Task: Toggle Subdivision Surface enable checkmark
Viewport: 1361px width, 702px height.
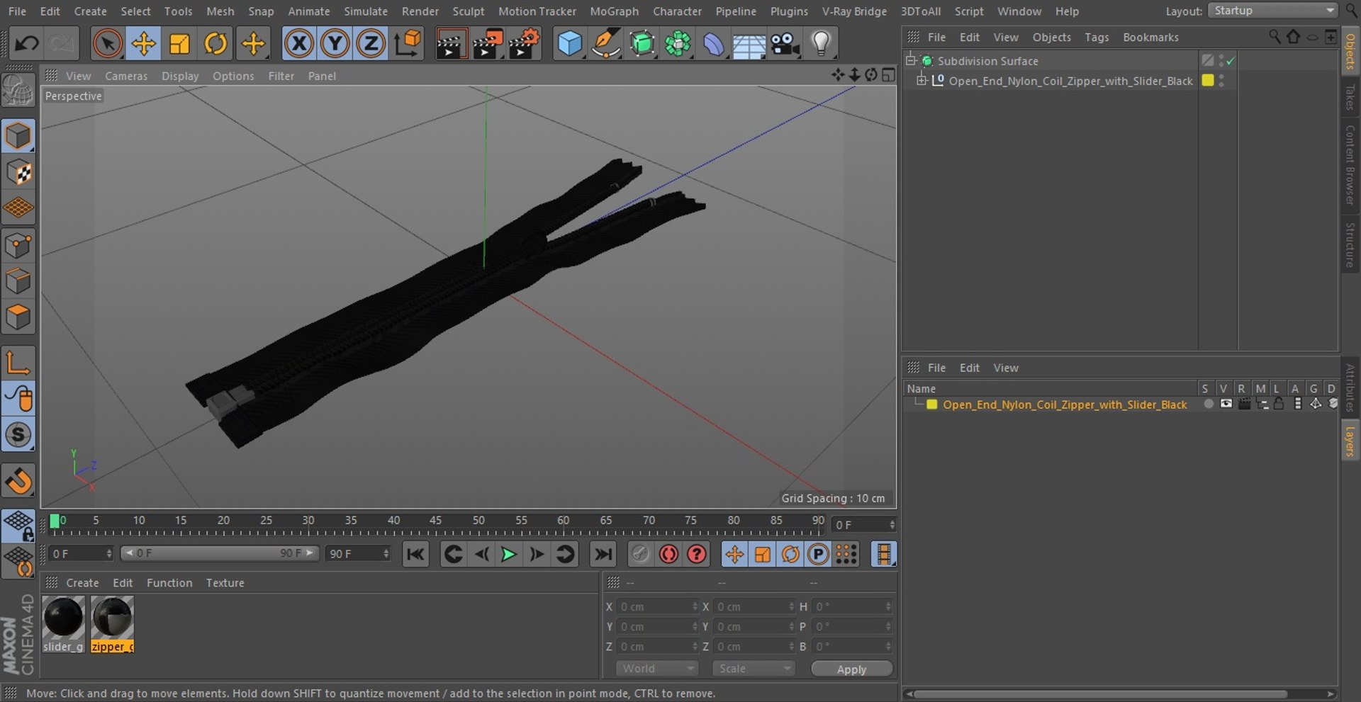Action: click(1231, 61)
